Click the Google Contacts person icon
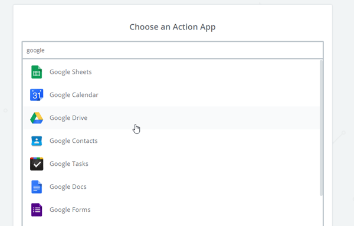The image size is (354, 226). coord(37,141)
